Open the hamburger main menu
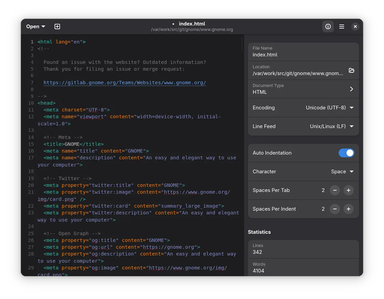 coord(342,26)
